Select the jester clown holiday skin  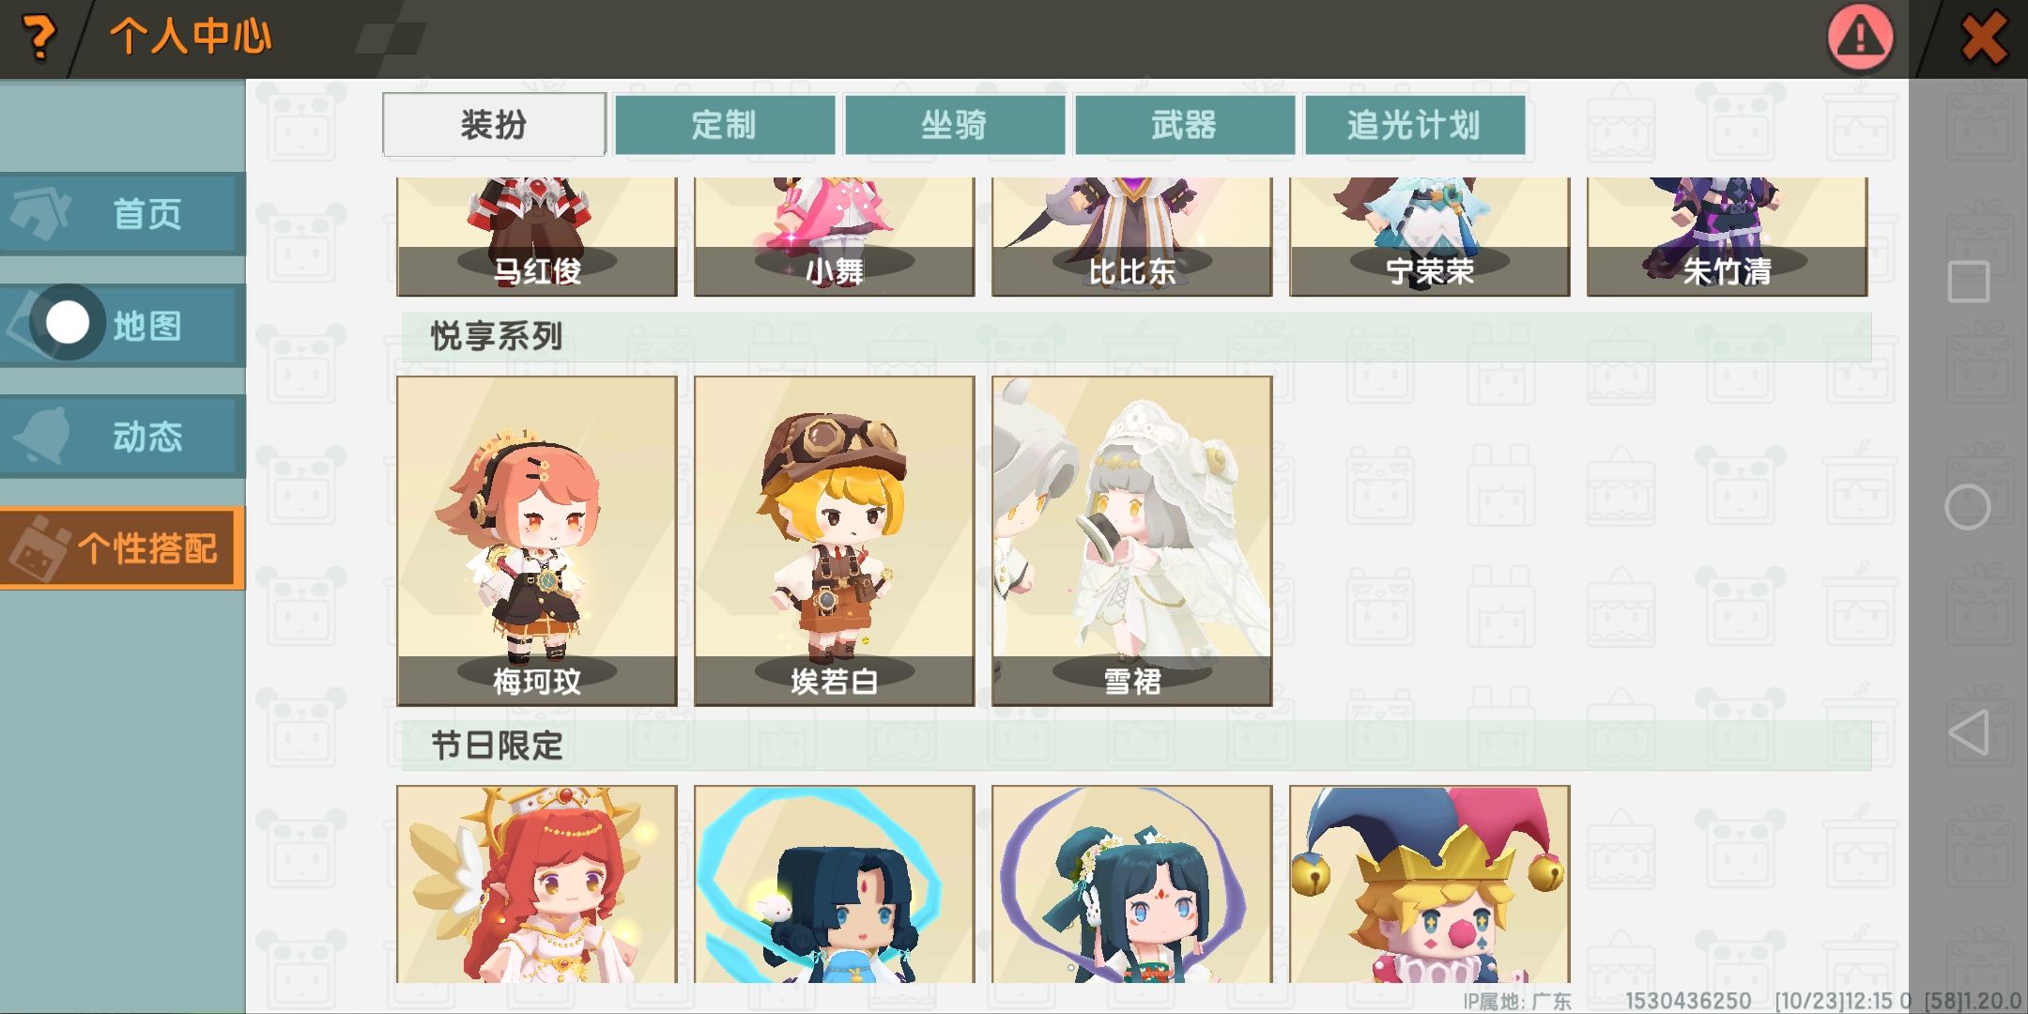pyautogui.click(x=1430, y=884)
